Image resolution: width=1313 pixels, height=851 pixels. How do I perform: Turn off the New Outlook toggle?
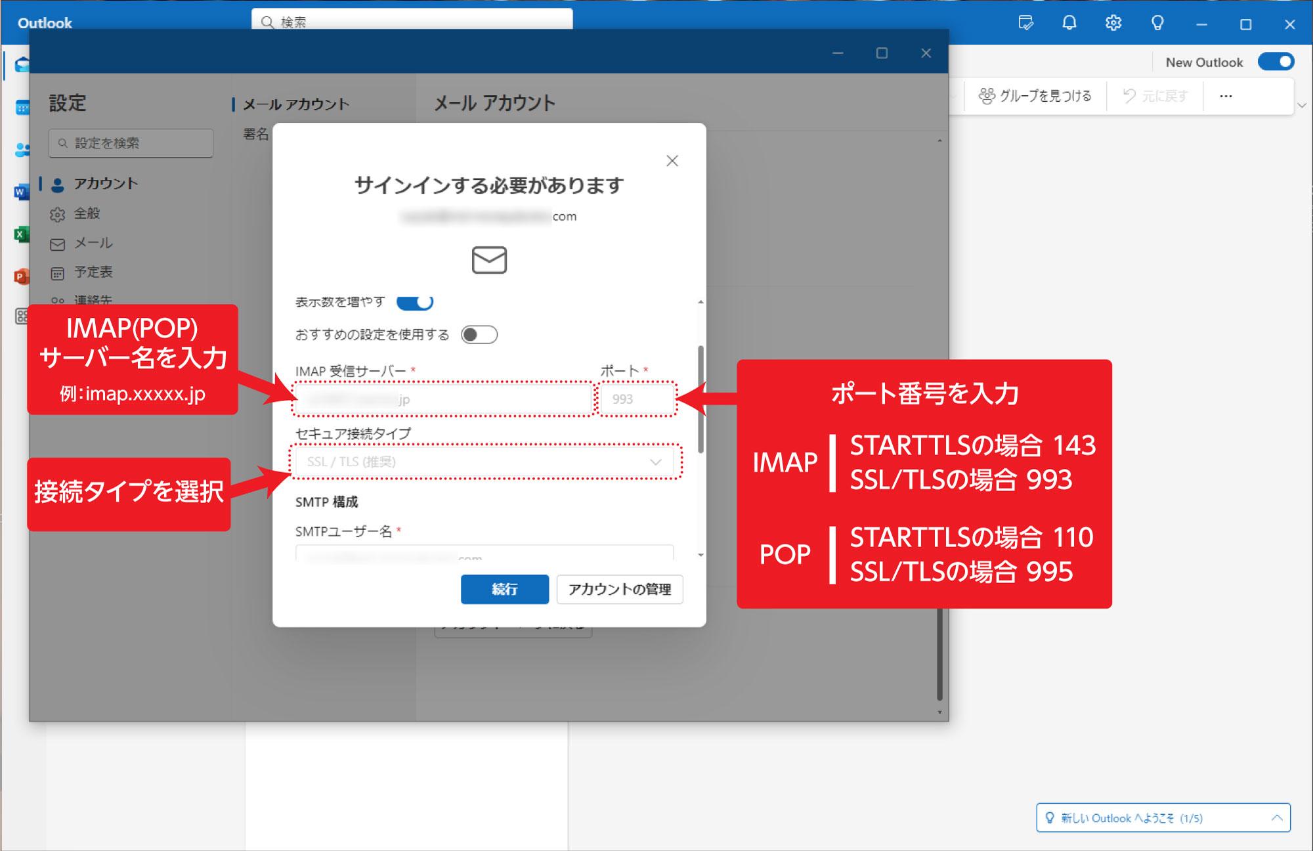[1276, 61]
